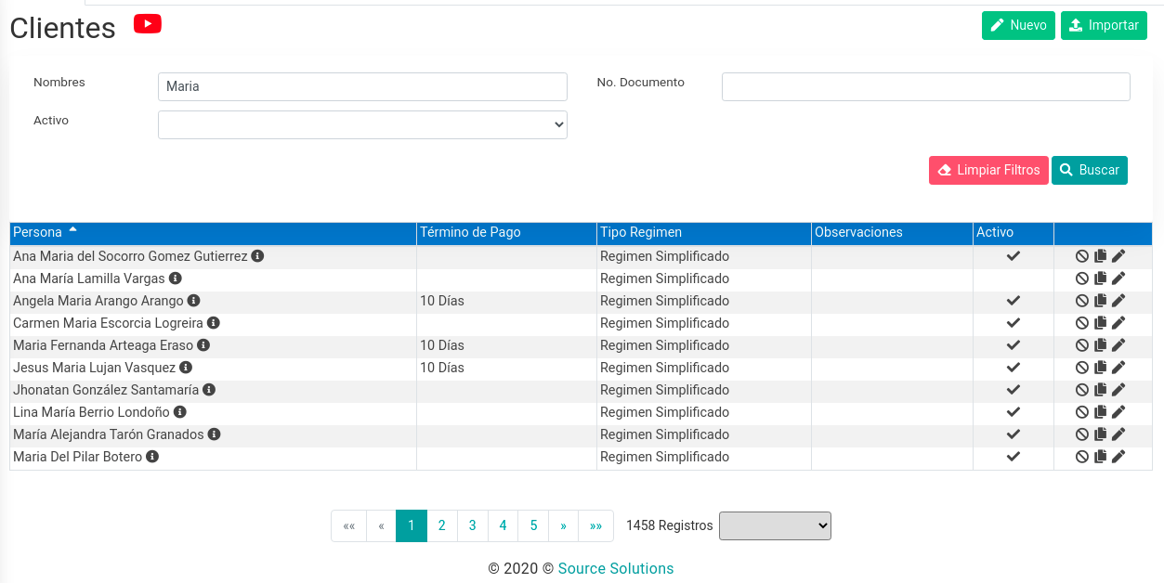The width and height of the screenshot is (1164, 583).
Task: Go to page 3
Action: point(473,525)
